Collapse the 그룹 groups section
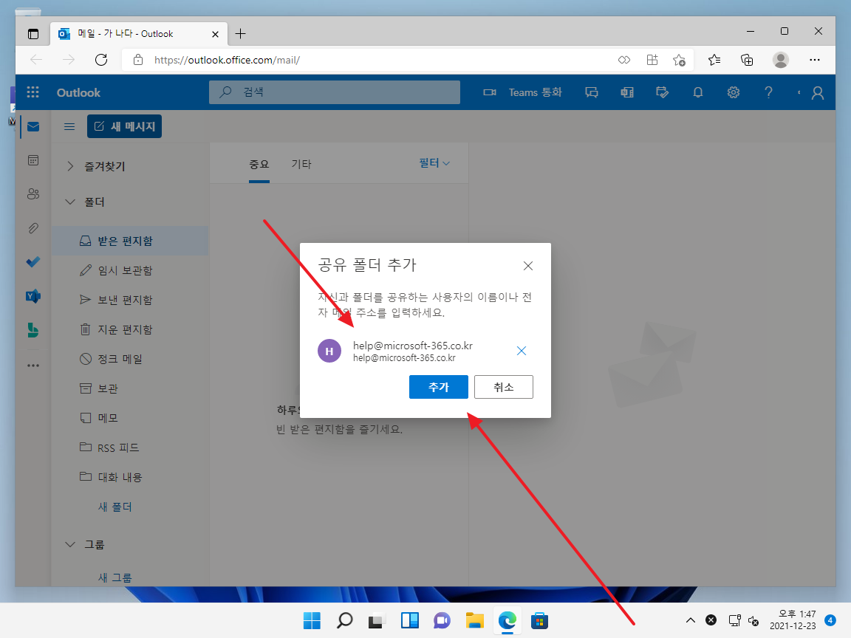The width and height of the screenshot is (851, 638). tap(70, 544)
